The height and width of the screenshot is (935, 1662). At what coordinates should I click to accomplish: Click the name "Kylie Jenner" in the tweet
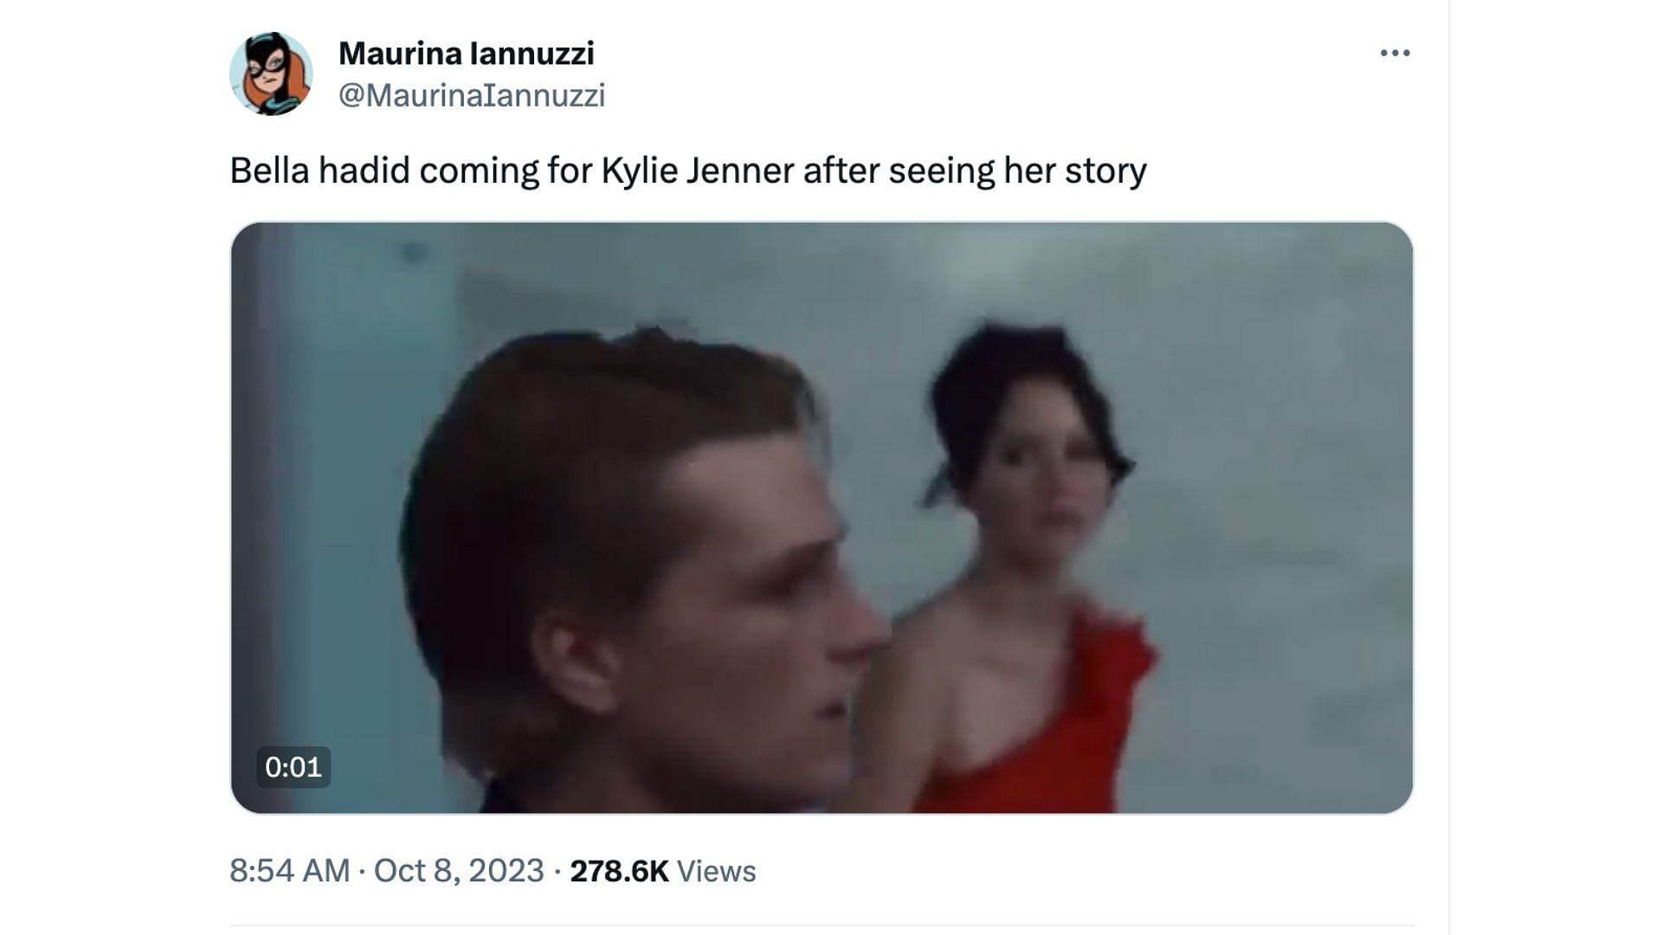click(x=697, y=171)
